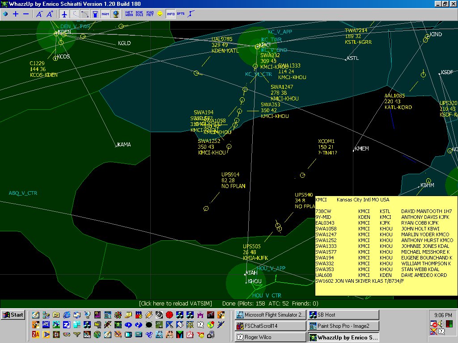Click here to reload VATSIM status link
Image resolution: width=458 pixels, height=343 pixels.
pos(175,303)
